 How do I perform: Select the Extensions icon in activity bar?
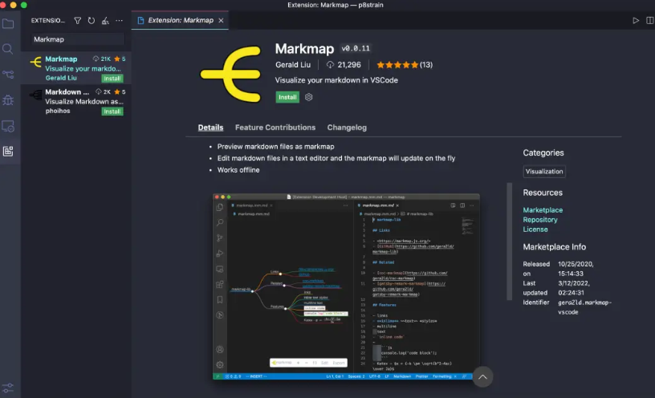point(8,151)
